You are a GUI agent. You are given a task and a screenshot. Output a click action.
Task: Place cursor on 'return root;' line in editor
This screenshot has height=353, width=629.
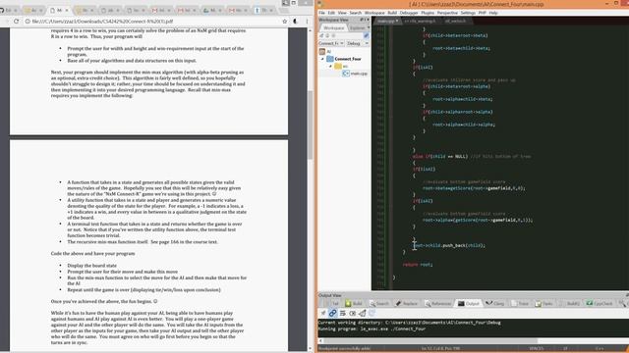pyautogui.click(x=418, y=265)
